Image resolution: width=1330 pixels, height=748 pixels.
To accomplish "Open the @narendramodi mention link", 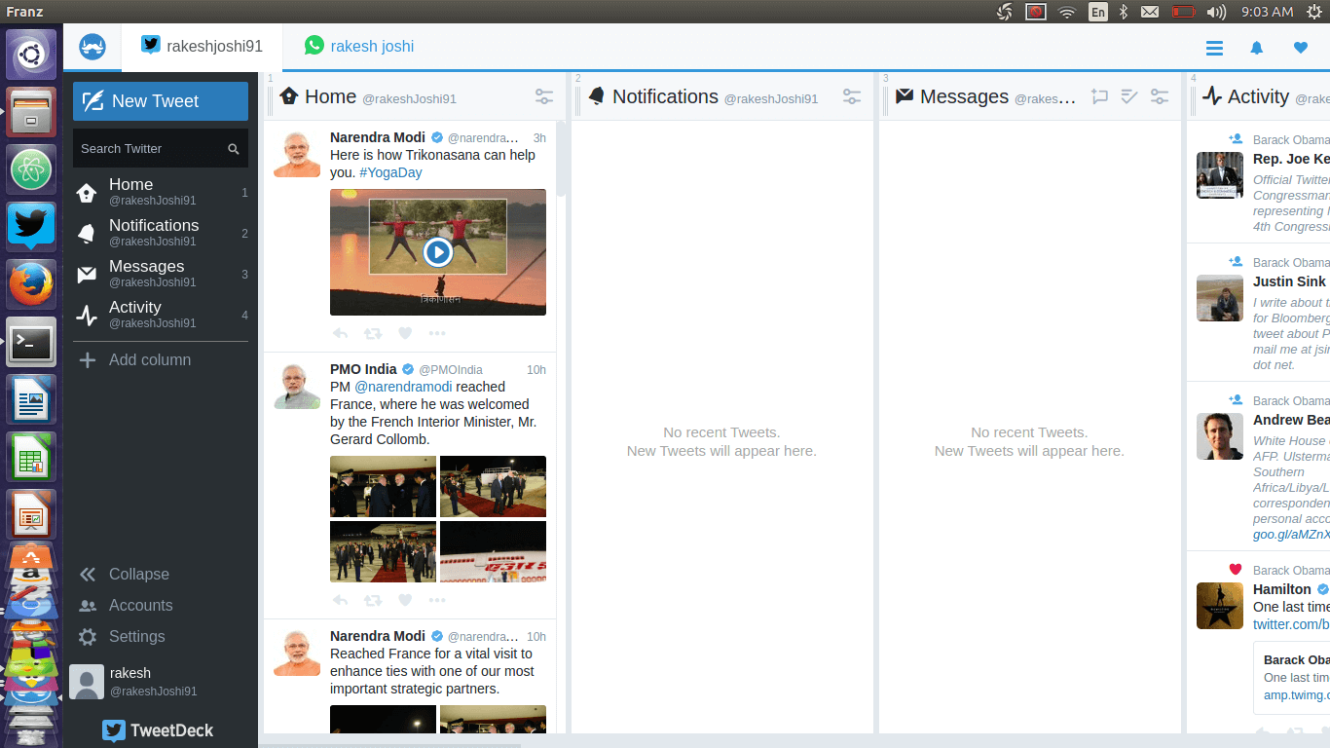I will click(403, 387).
